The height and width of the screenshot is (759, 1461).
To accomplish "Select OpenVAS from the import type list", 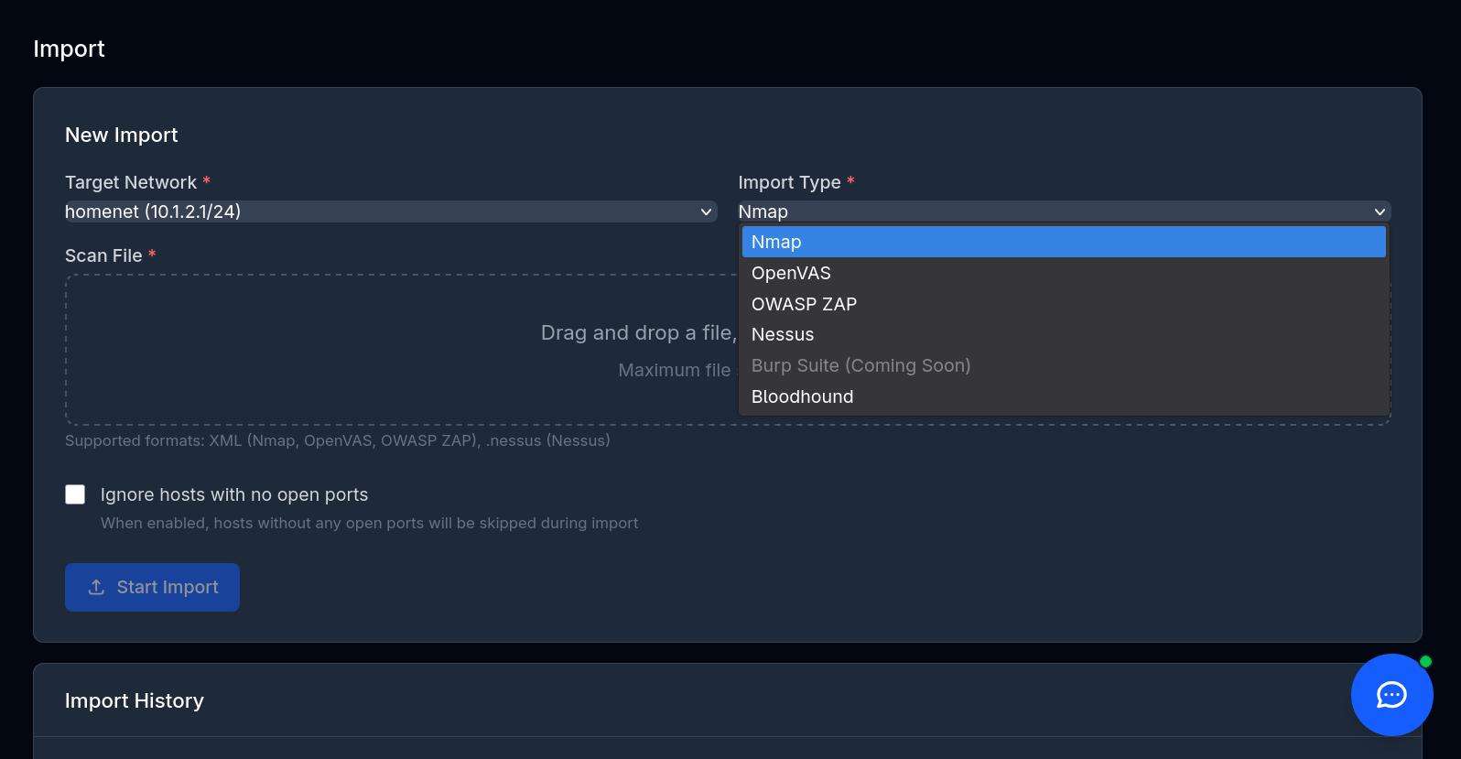I will (x=1064, y=273).
